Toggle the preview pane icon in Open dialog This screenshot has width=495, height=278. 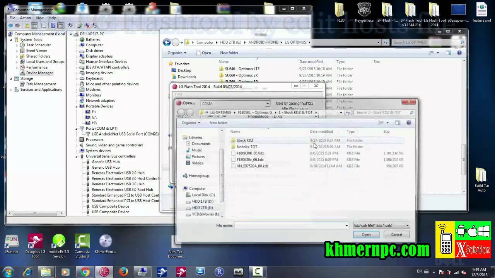[398, 123]
